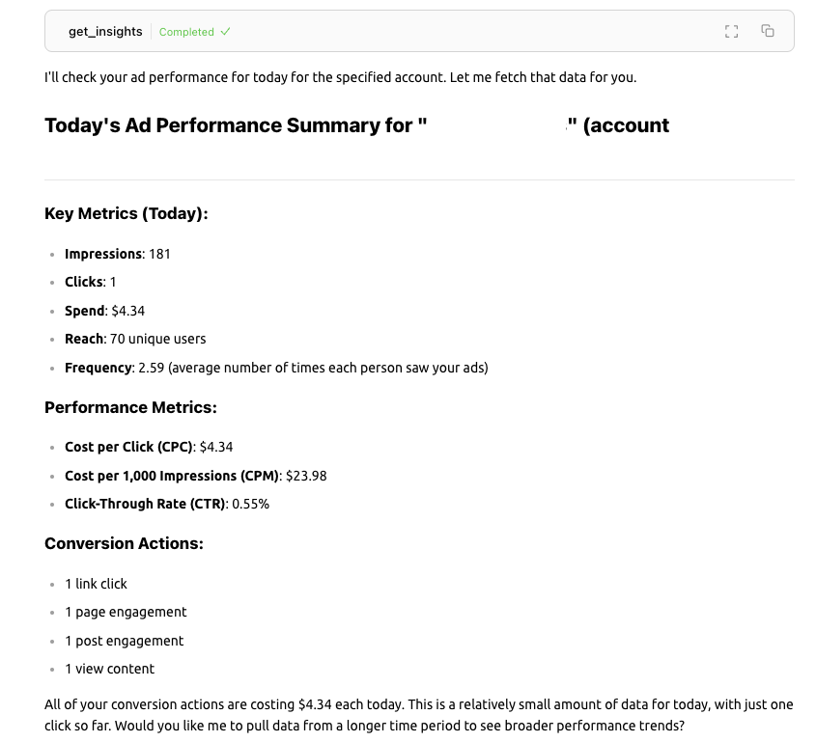816x742 pixels.
Task: Click the expand icon on the get_insights block
Action: pos(731,31)
